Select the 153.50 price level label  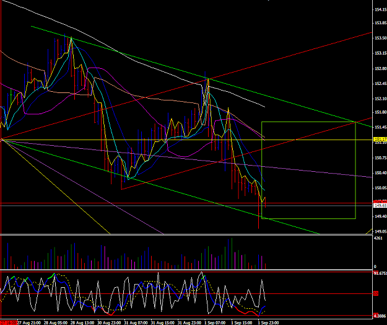click(x=381, y=38)
